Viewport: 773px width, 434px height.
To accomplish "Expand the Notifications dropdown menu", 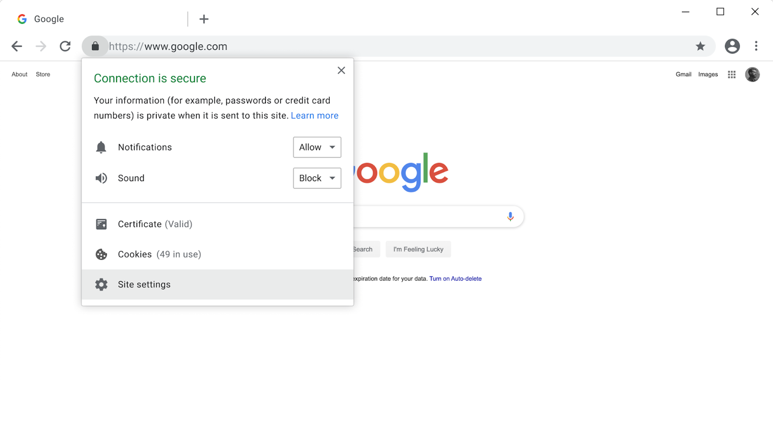I will (x=317, y=147).
